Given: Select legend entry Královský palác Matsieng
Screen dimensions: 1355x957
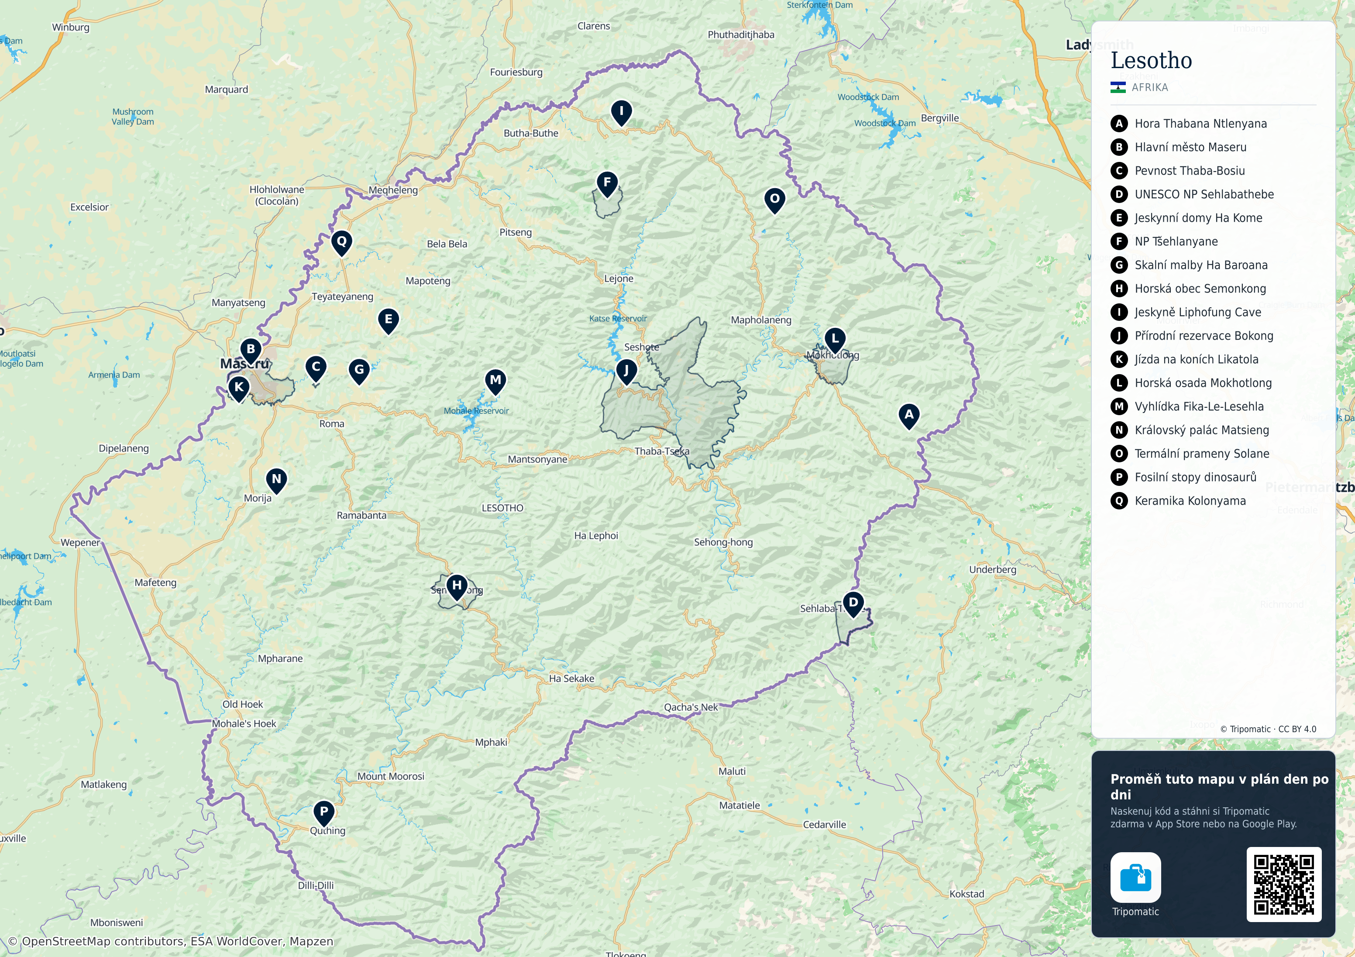Looking at the screenshot, I should (x=1190, y=430).
